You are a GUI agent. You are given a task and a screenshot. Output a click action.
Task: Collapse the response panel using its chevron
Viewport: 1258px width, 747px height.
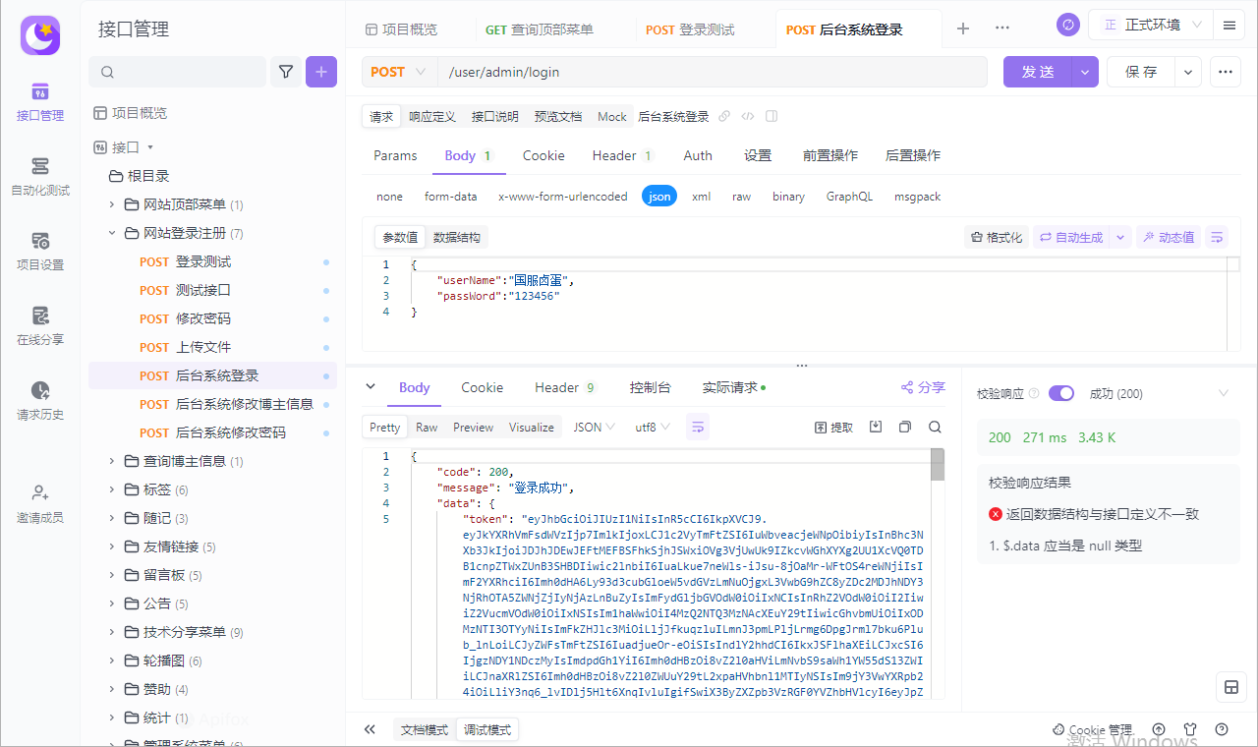pyautogui.click(x=371, y=386)
